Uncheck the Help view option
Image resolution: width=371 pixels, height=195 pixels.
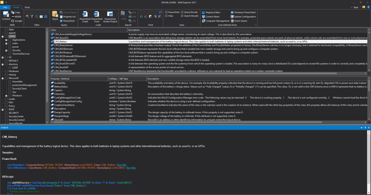tap(166, 15)
